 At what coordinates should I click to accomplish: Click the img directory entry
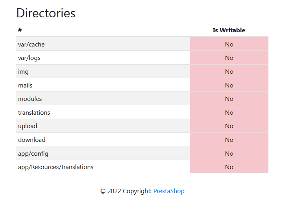click(x=23, y=72)
